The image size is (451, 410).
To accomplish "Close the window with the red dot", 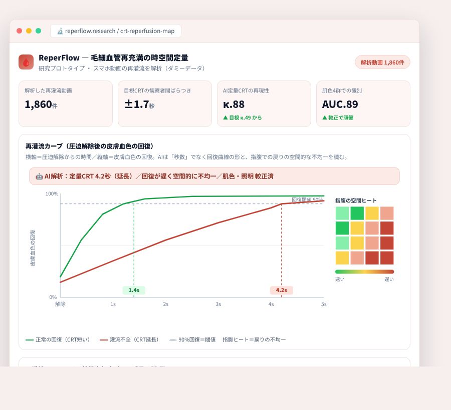I will tap(19, 30).
